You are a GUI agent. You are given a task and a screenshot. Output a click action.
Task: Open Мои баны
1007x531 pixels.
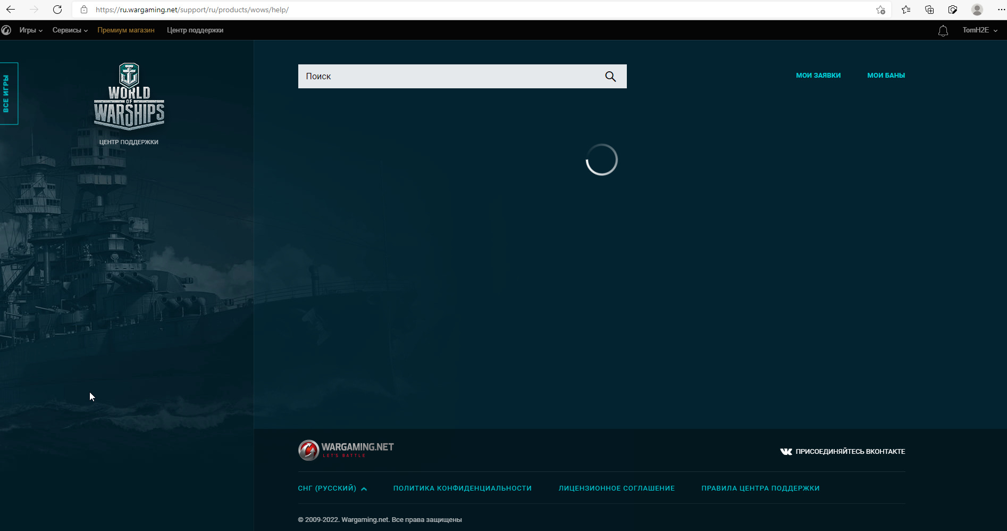point(886,76)
